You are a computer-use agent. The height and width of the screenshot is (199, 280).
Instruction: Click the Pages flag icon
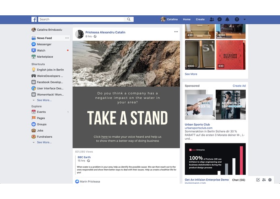33,118
